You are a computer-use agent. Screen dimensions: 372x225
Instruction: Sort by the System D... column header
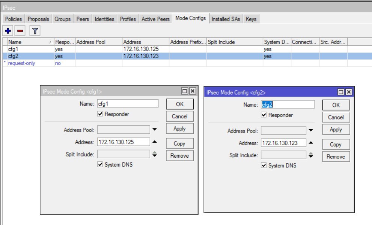tap(277, 42)
